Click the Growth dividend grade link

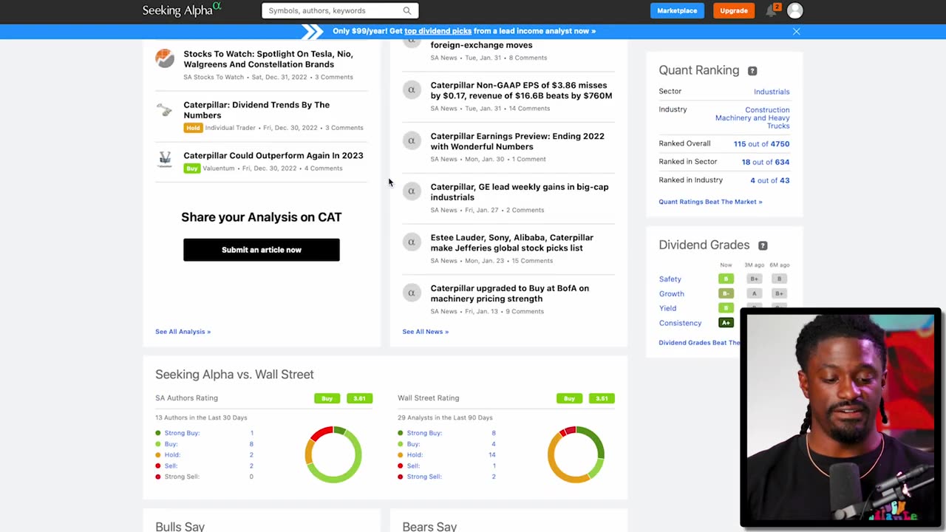point(672,294)
